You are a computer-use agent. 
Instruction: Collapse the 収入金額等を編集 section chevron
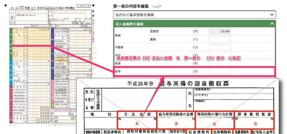click(272, 24)
